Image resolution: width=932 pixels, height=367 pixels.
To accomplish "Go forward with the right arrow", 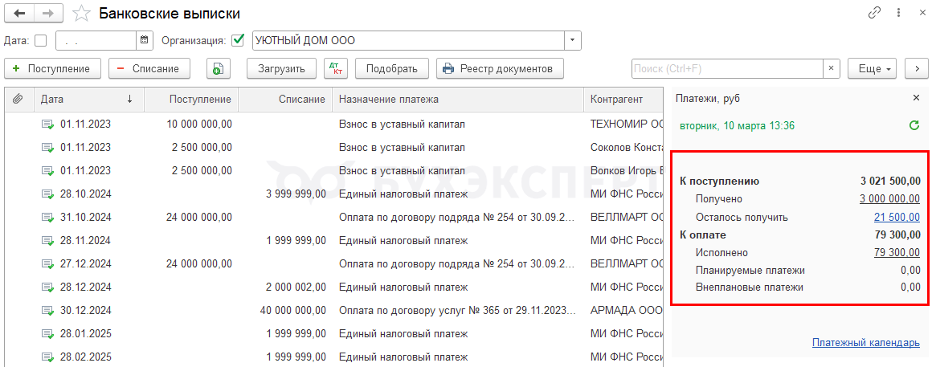I will point(49,13).
